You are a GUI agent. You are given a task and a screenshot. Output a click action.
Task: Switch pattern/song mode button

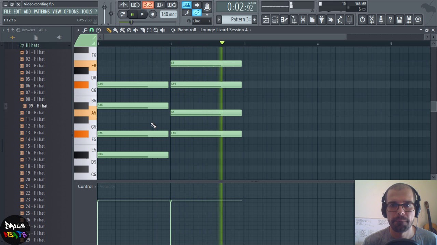pyautogui.click(x=123, y=14)
